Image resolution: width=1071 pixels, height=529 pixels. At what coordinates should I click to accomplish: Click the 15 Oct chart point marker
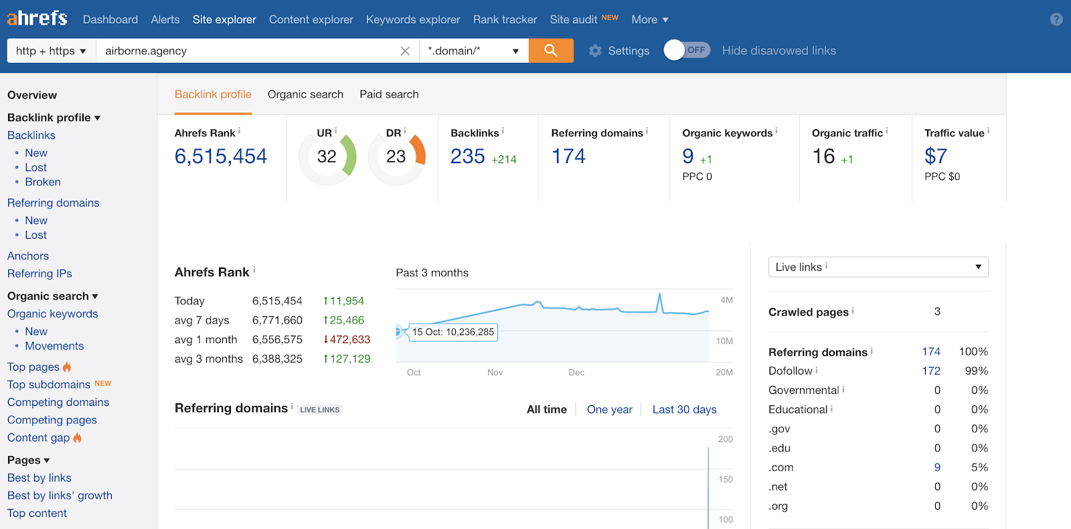tap(398, 331)
